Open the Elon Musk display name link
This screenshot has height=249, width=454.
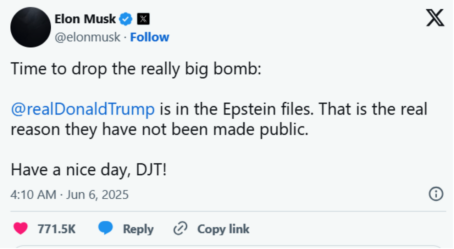click(x=85, y=19)
